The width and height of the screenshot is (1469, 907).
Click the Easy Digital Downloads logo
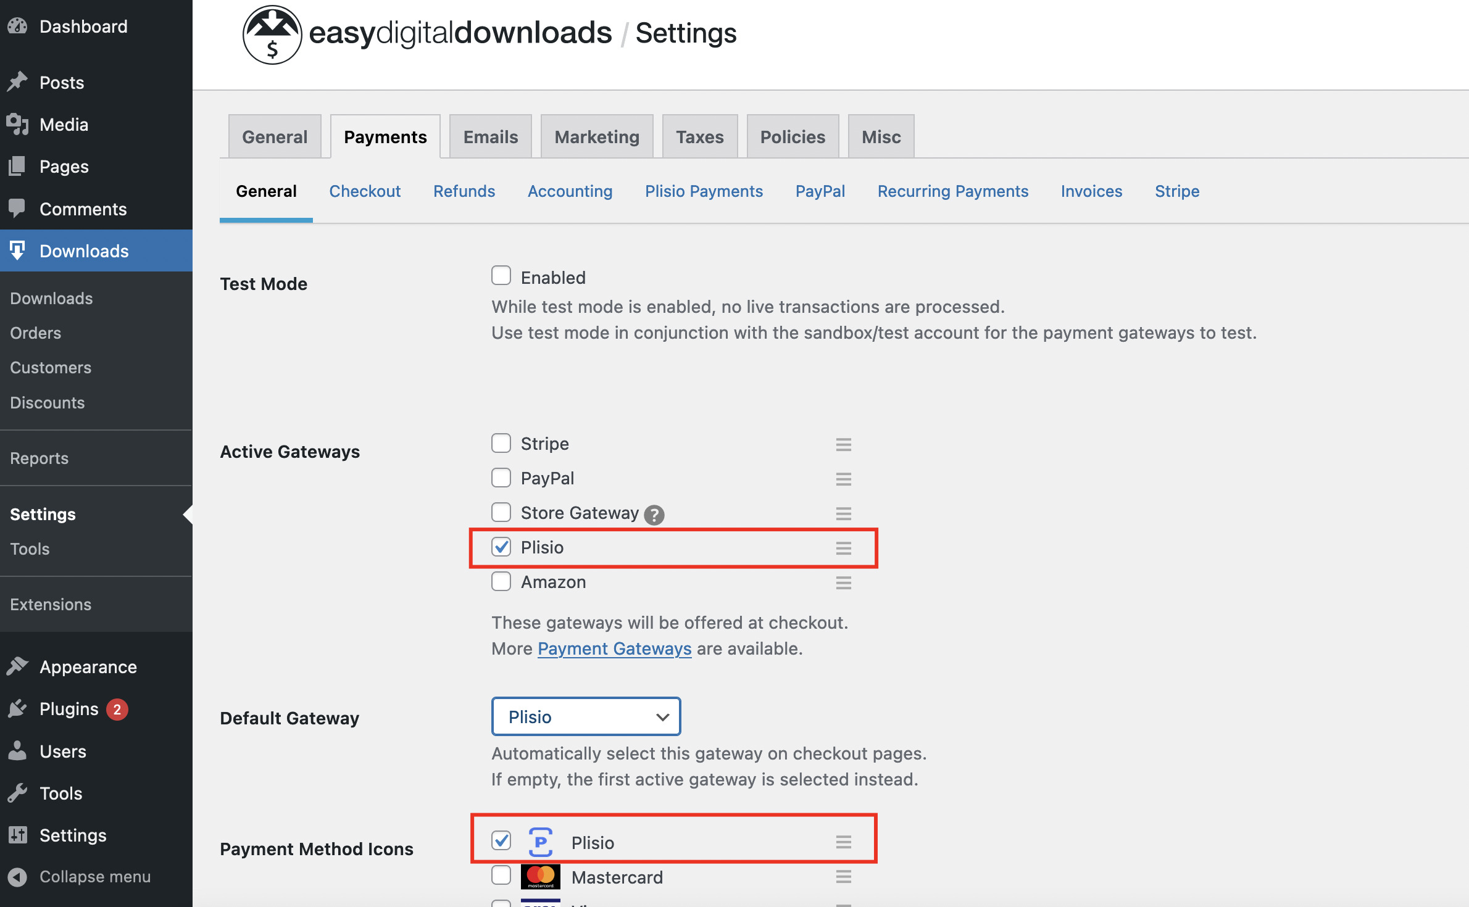pos(272,35)
